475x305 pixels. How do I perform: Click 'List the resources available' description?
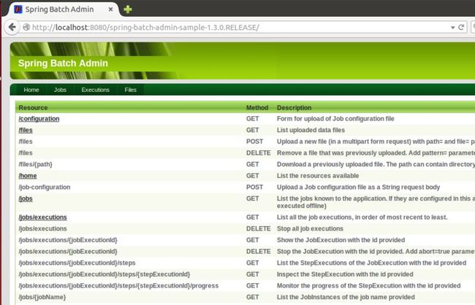tap(318, 176)
